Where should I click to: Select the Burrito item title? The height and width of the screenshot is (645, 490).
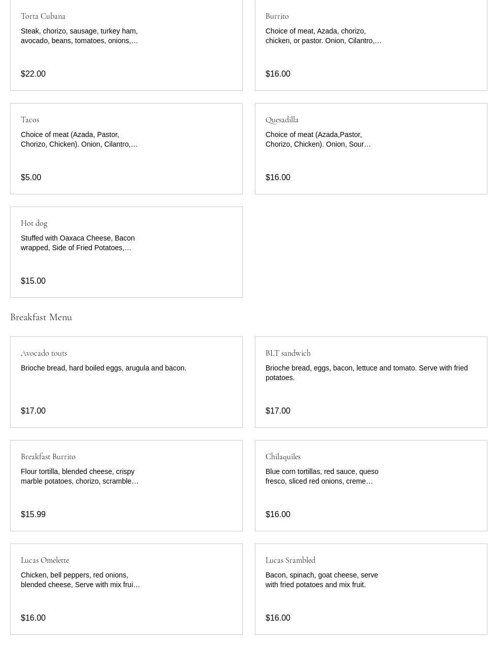click(277, 16)
